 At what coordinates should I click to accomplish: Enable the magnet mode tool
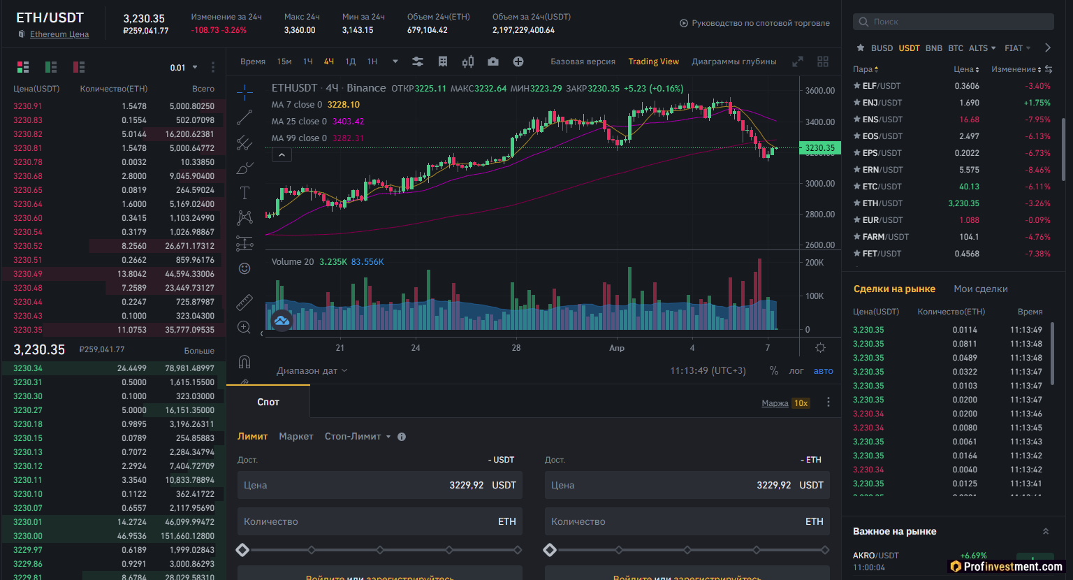click(244, 361)
